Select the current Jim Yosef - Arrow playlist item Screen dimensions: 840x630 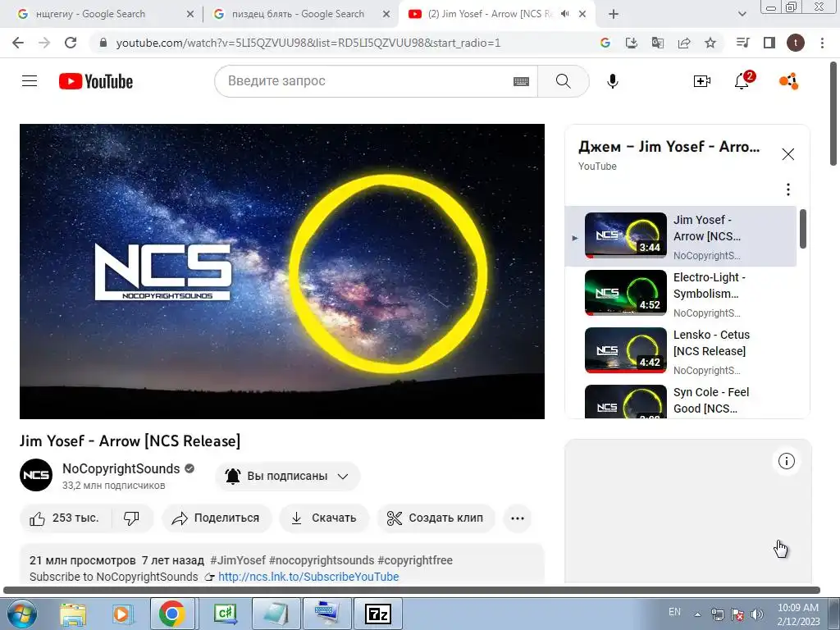click(x=680, y=236)
